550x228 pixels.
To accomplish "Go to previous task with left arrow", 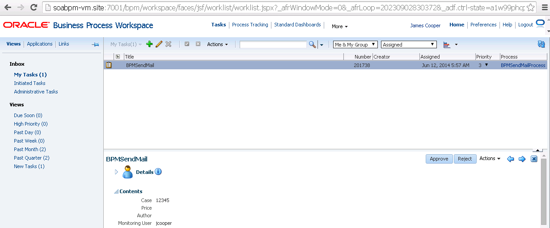I will pyautogui.click(x=511, y=159).
